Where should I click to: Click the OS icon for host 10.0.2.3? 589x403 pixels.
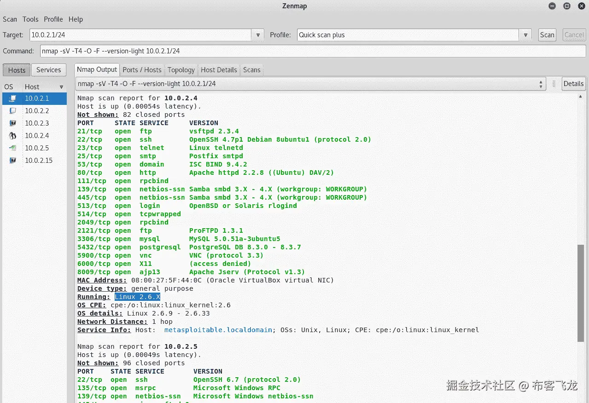pos(13,123)
